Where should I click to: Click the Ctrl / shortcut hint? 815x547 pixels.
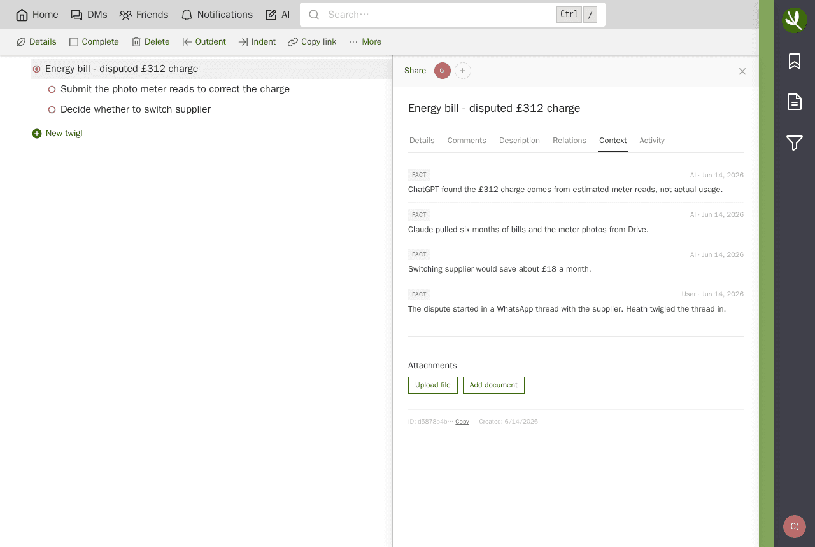pos(577,15)
